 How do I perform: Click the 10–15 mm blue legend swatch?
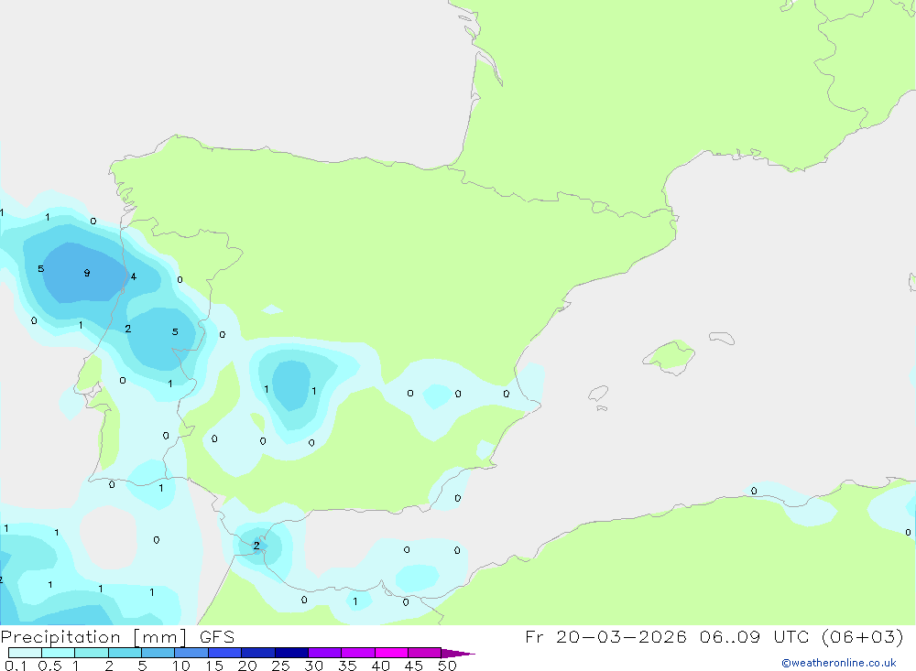click(x=191, y=653)
